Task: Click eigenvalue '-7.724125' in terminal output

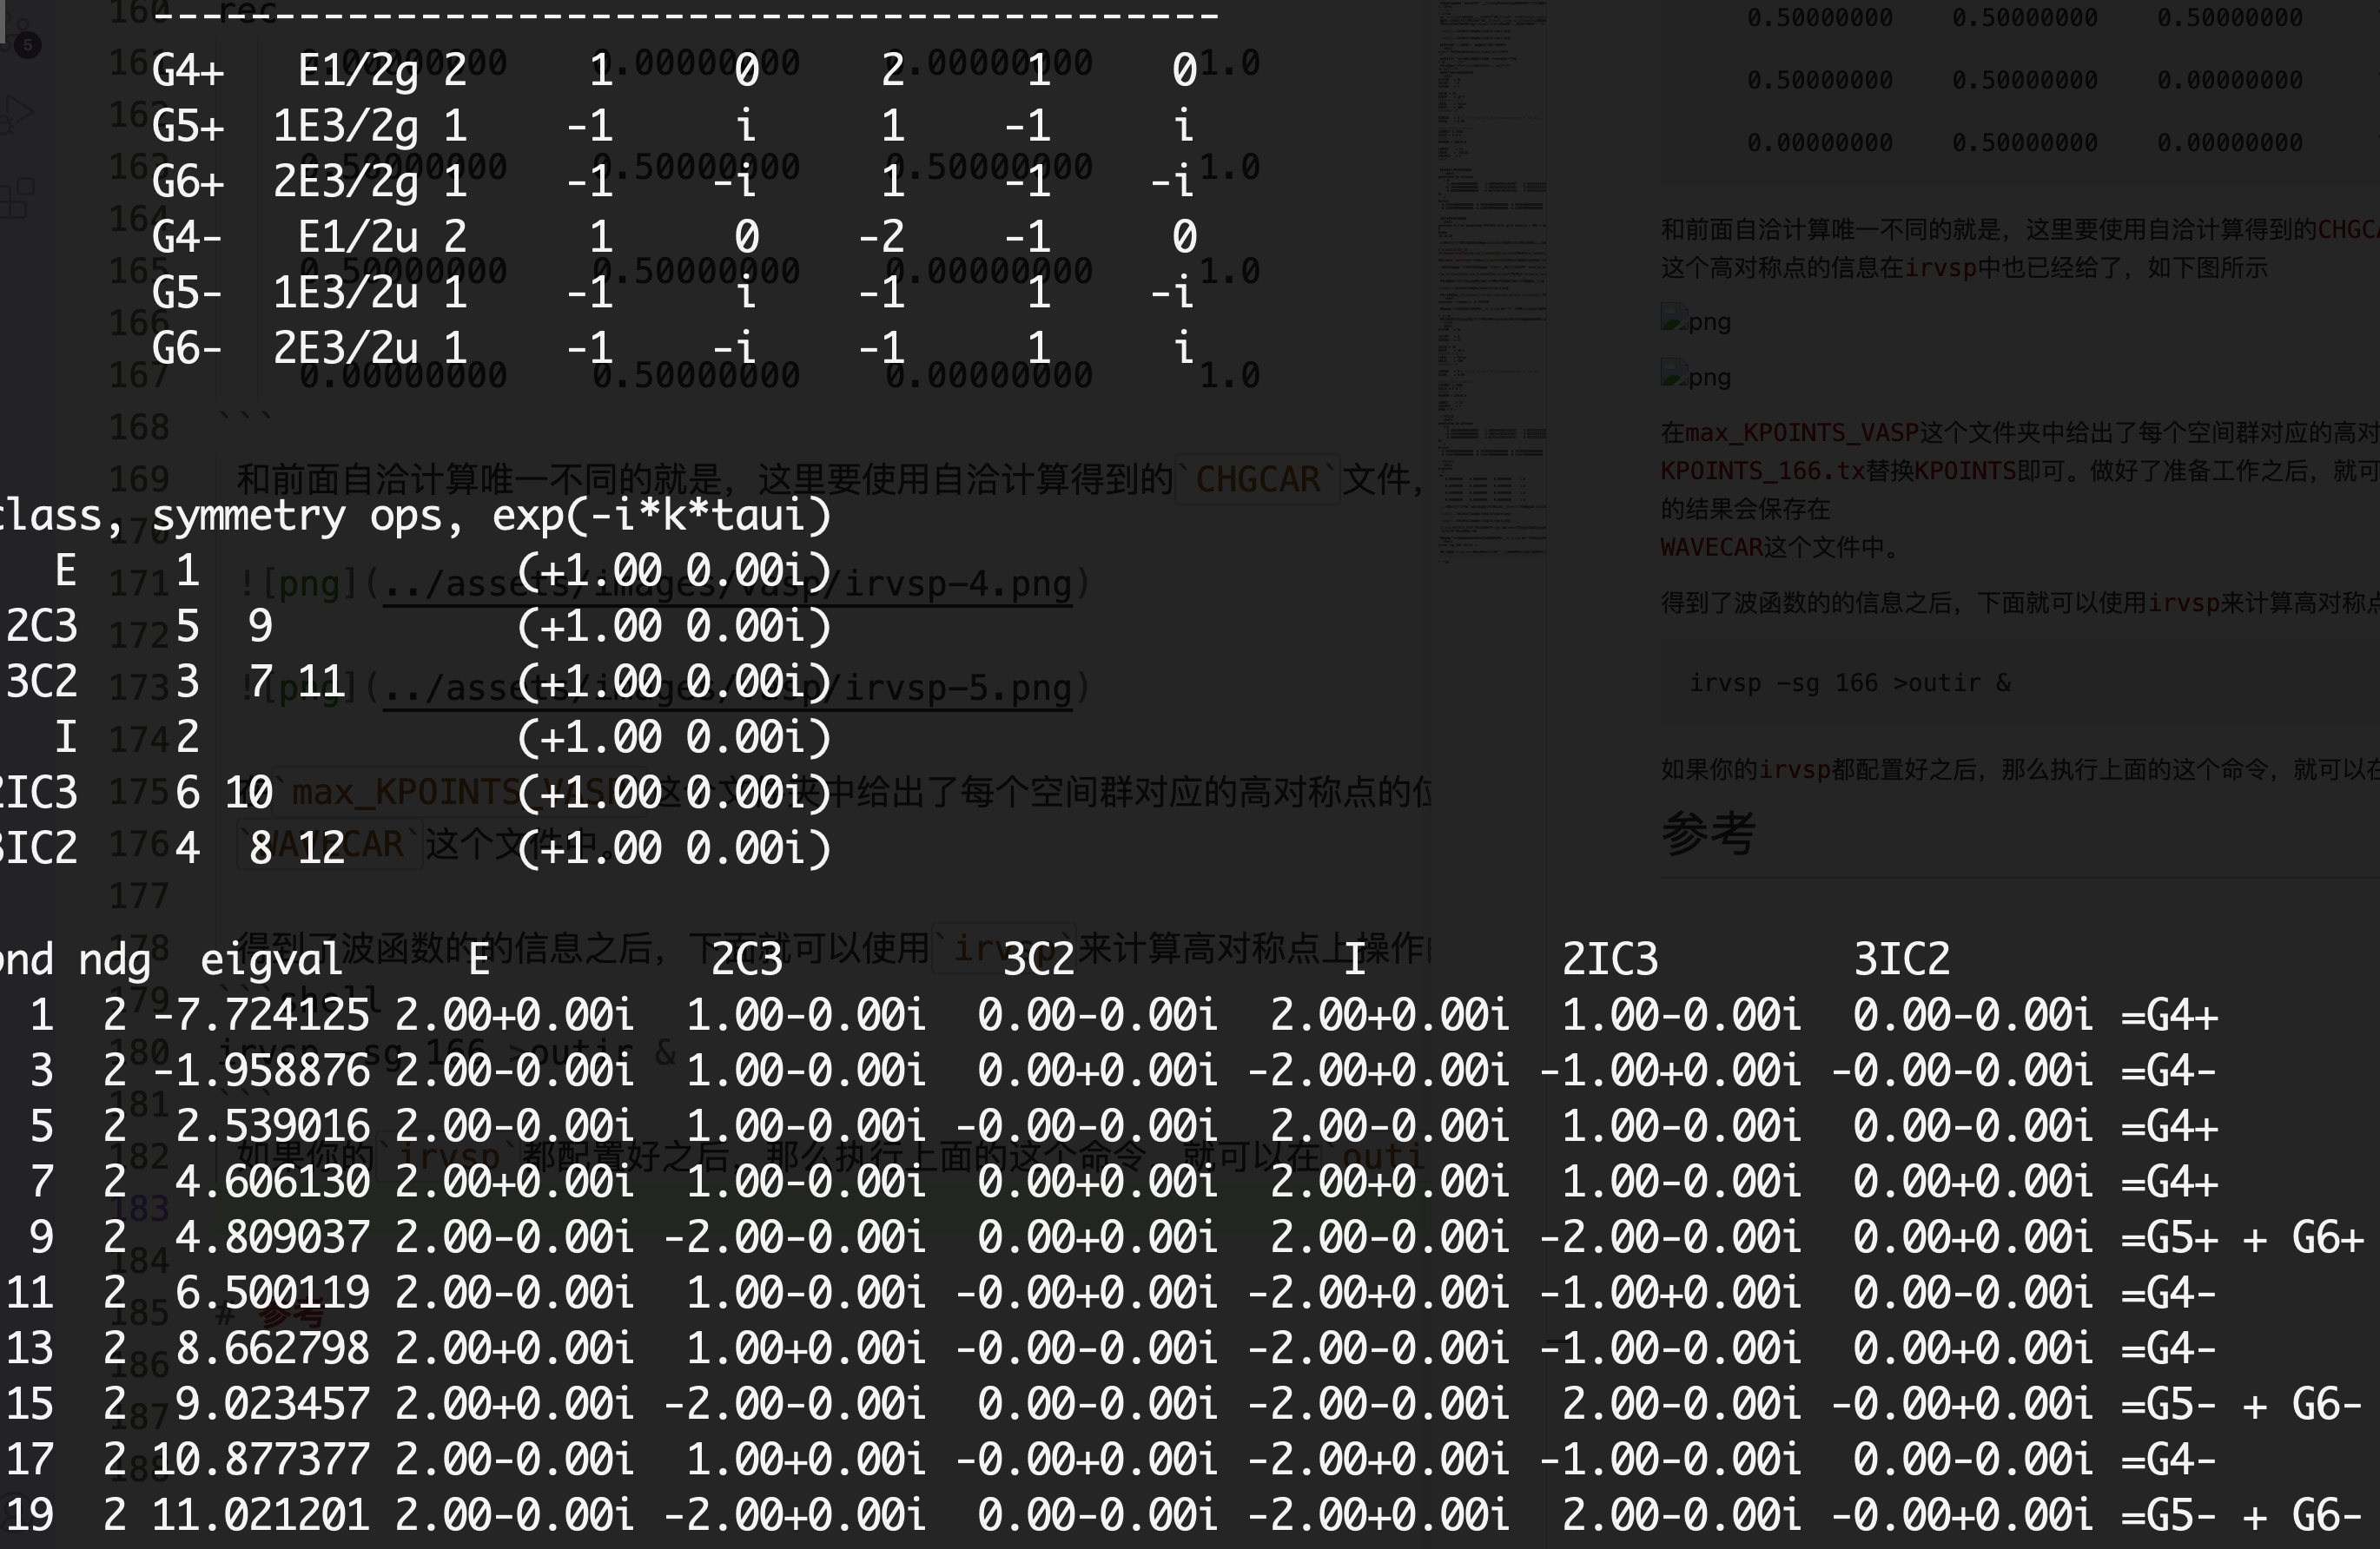Action: 261,1015
